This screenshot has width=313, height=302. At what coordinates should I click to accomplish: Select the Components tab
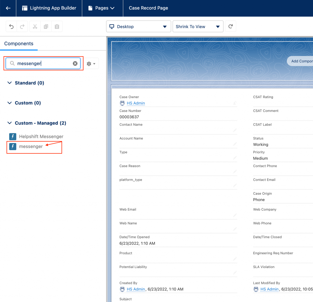tap(19, 44)
